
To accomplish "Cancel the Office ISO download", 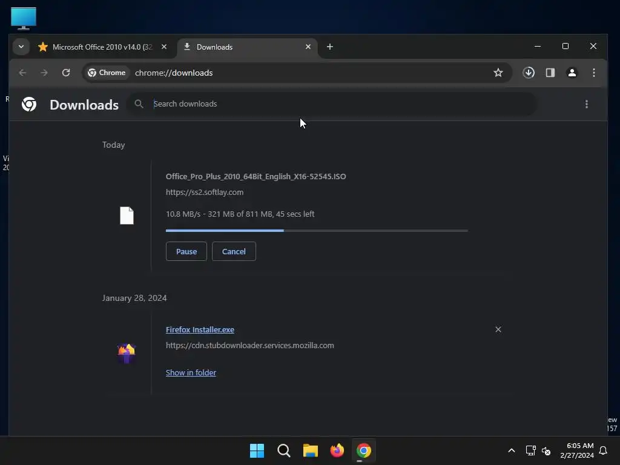I will (x=234, y=251).
